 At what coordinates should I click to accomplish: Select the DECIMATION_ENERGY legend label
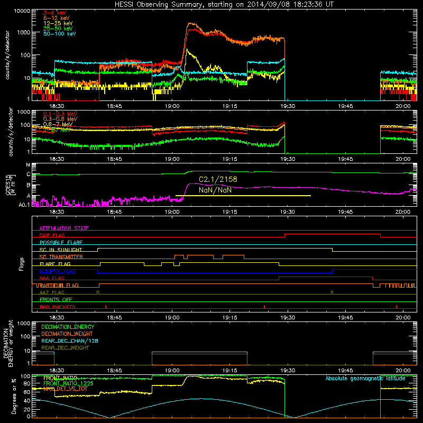tap(68, 327)
